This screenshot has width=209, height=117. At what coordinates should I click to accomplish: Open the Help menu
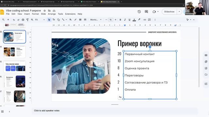coord(80,14)
